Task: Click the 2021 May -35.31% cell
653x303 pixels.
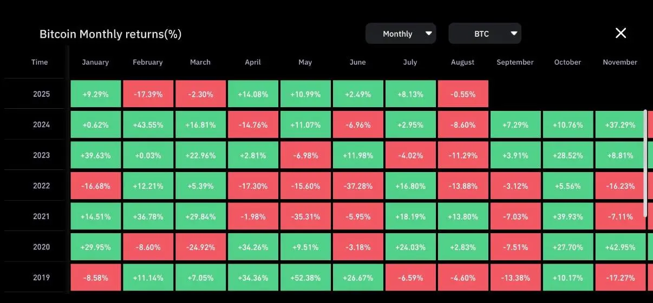Action: 305,216
